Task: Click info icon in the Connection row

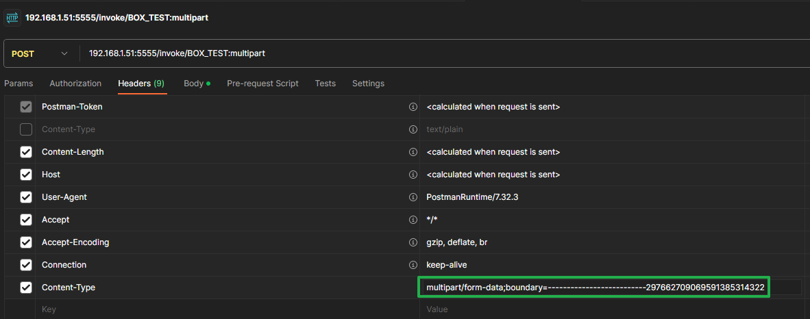Action: tap(413, 265)
